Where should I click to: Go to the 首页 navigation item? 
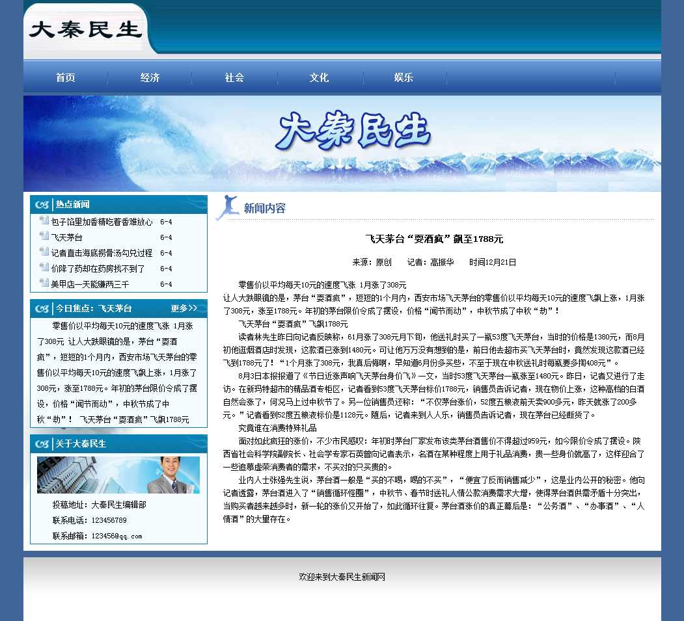point(65,77)
